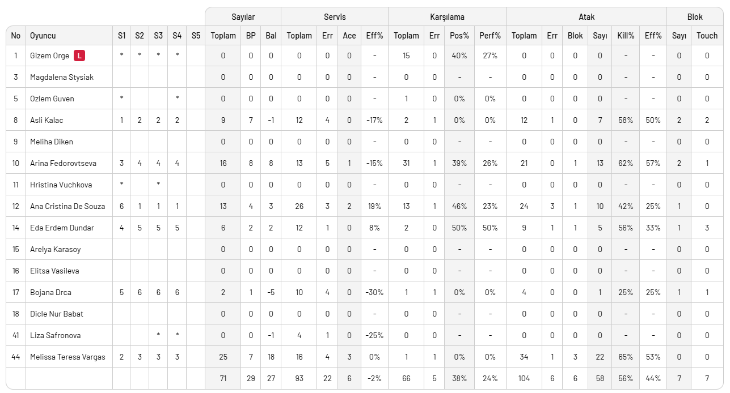
Task: Open player Melissa Teresa Vargas
Action: (67, 357)
